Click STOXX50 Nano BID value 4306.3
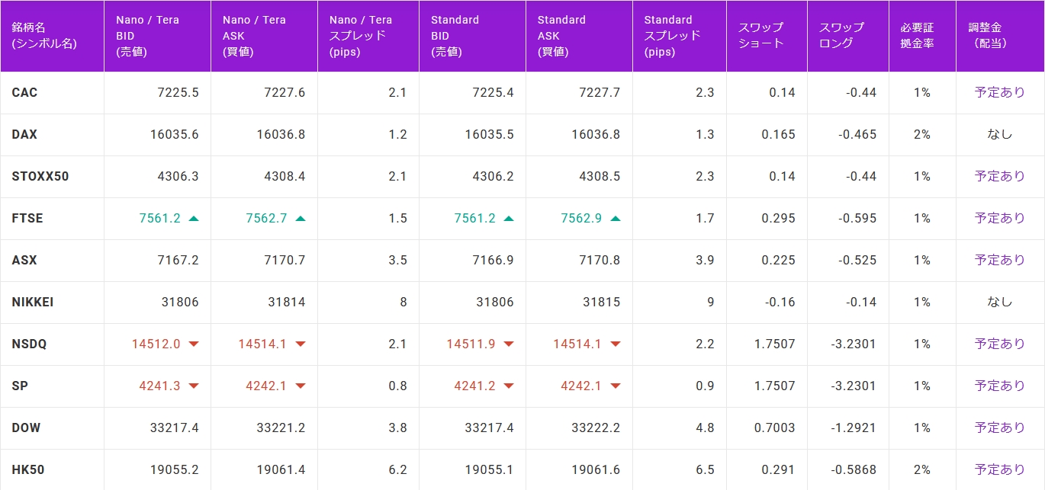Viewport: 1045px width, 490px height. [x=178, y=176]
